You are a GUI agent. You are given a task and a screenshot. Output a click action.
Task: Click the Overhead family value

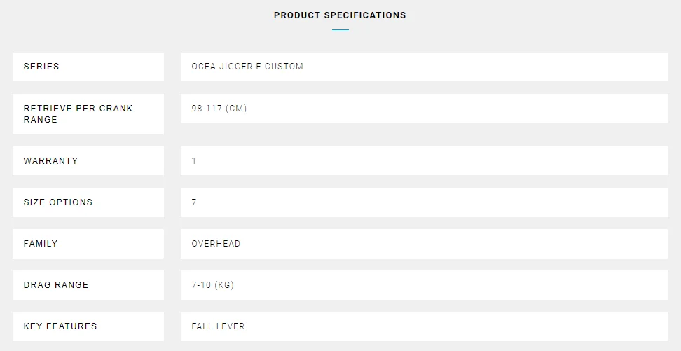(x=216, y=244)
